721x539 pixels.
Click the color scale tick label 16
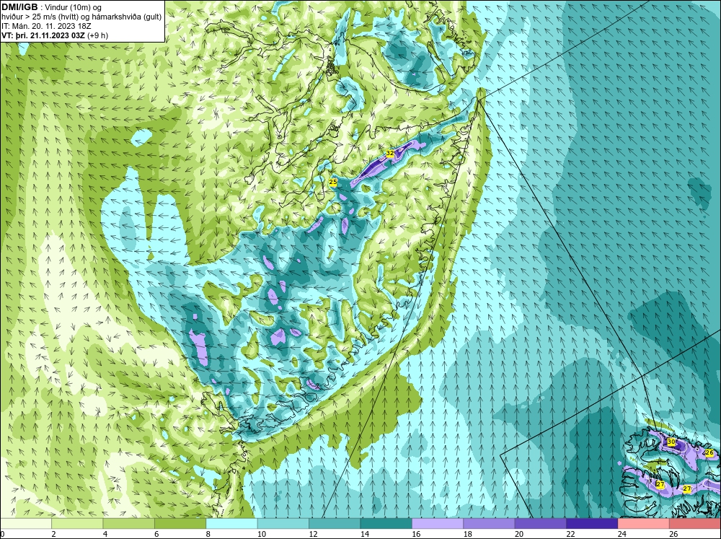(x=416, y=534)
